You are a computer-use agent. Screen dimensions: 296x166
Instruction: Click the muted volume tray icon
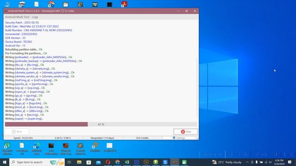270,162
